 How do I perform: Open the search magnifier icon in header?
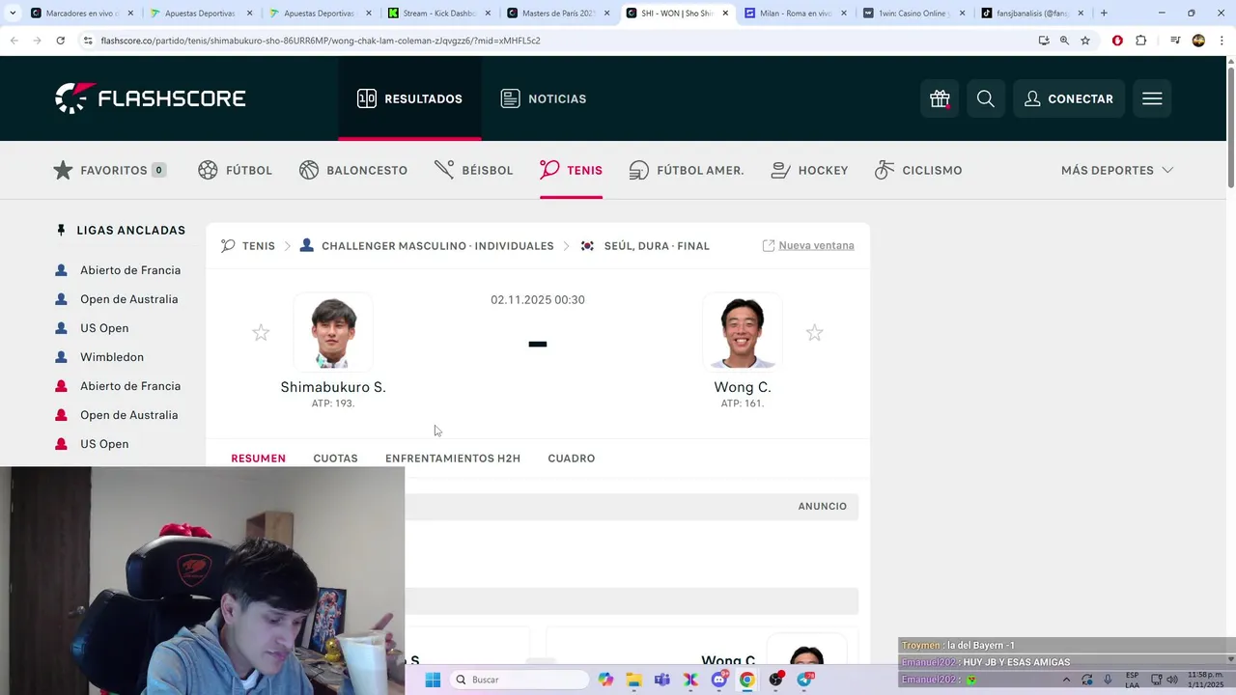click(x=986, y=98)
